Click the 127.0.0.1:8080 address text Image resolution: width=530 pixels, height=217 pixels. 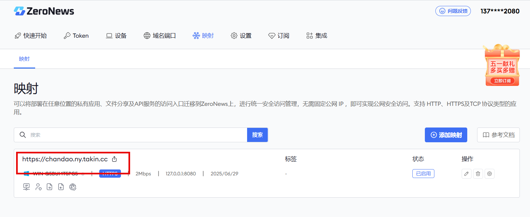coord(181,174)
